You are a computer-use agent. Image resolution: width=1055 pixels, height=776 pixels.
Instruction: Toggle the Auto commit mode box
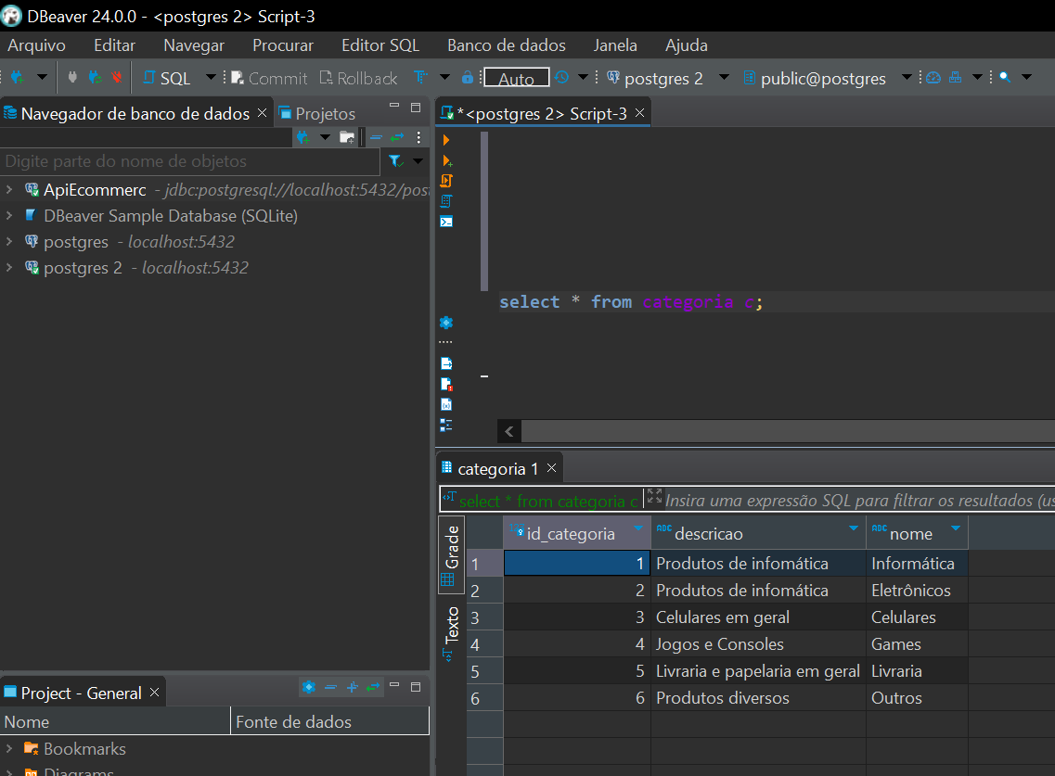click(x=516, y=78)
